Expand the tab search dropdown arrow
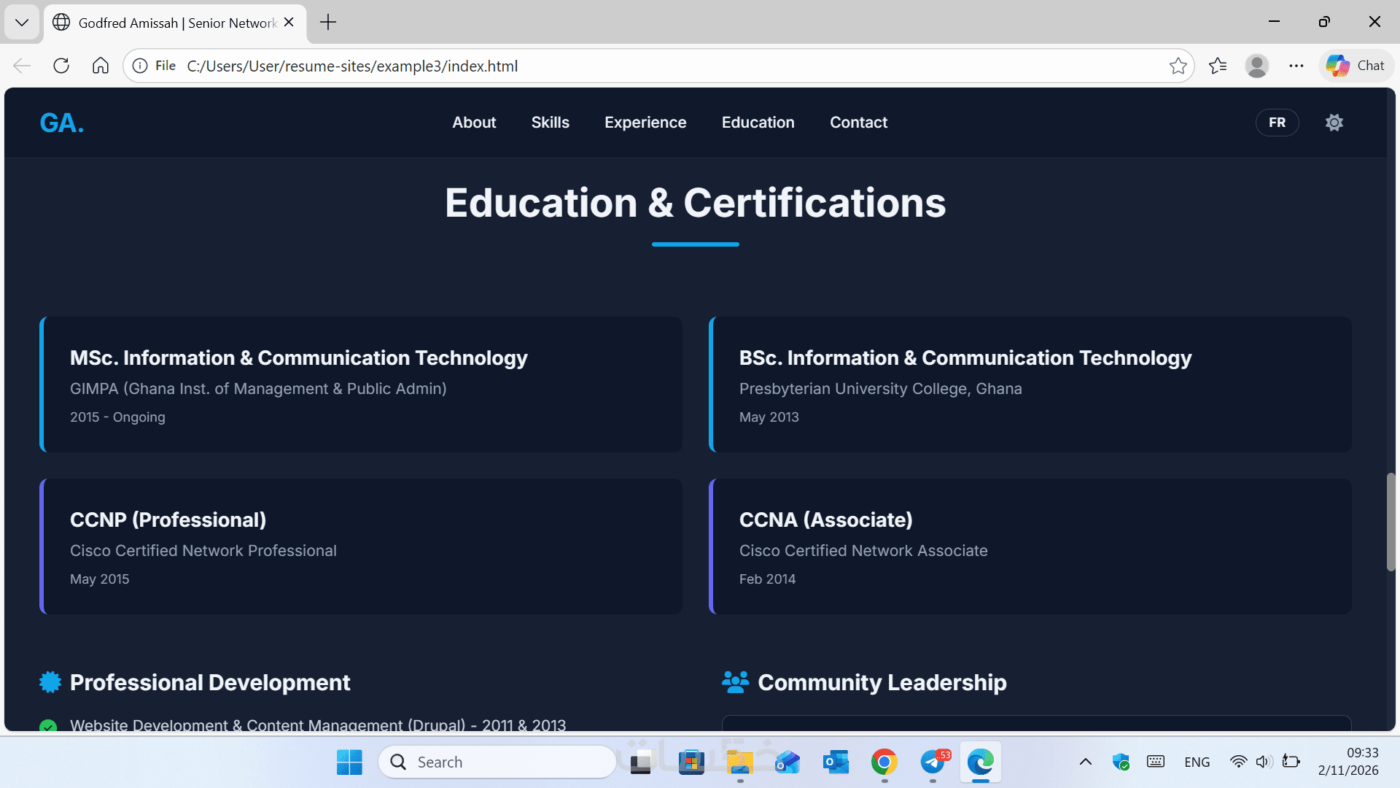The width and height of the screenshot is (1400, 788). coord(22,22)
